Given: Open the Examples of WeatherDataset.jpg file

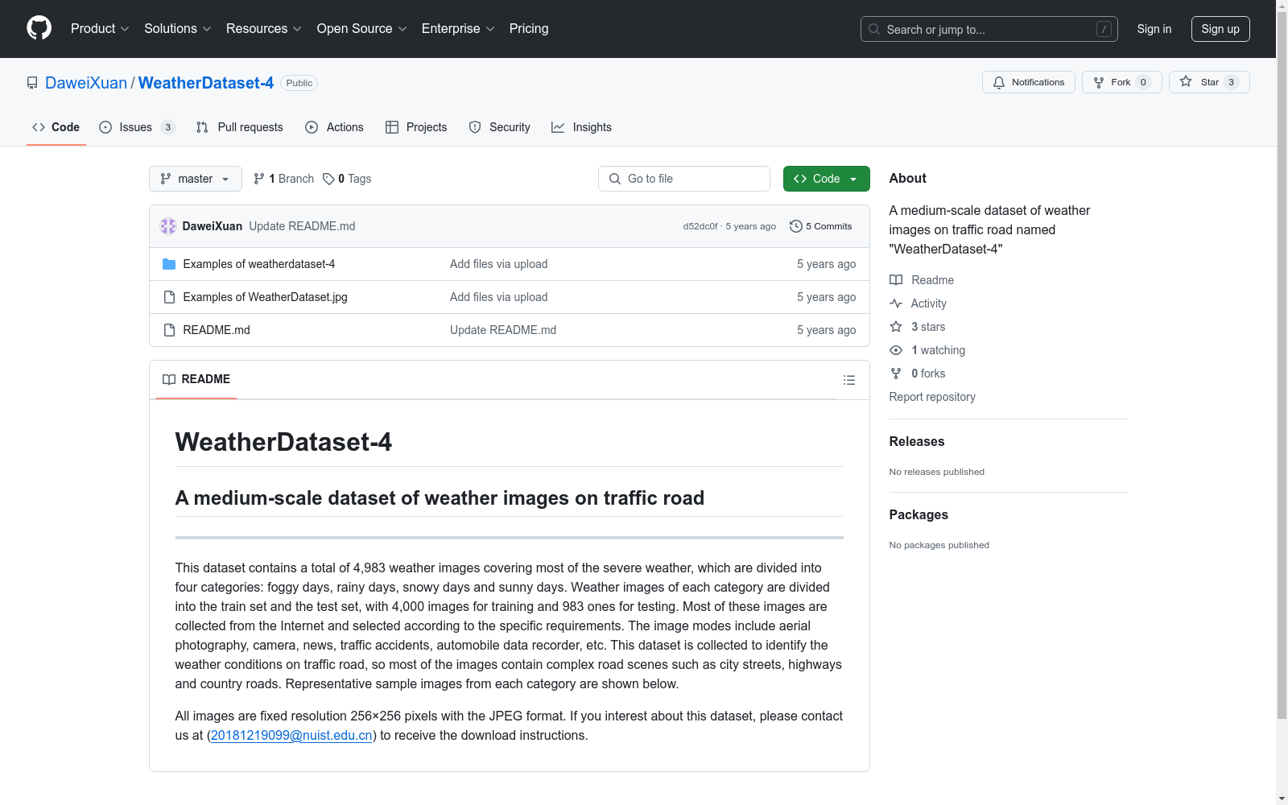Looking at the screenshot, I should (266, 297).
